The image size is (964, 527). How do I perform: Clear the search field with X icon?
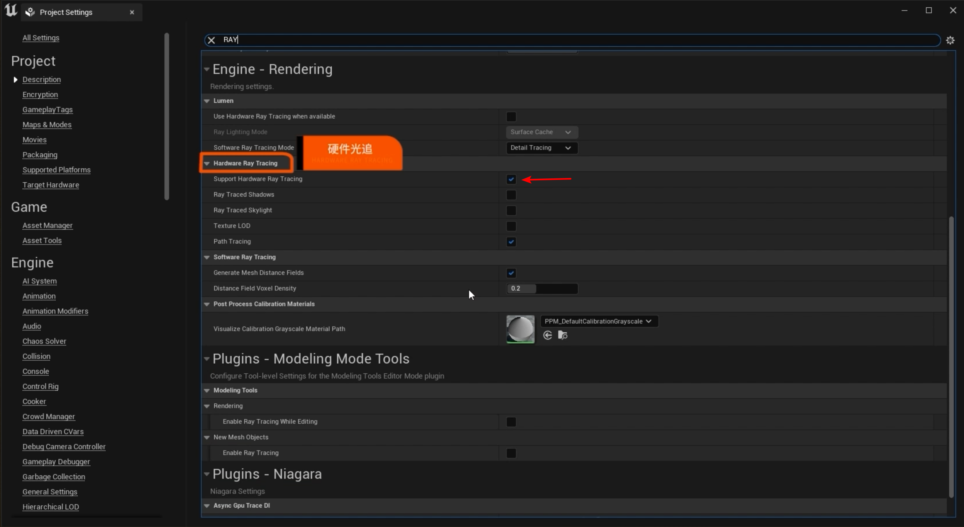coord(211,40)
